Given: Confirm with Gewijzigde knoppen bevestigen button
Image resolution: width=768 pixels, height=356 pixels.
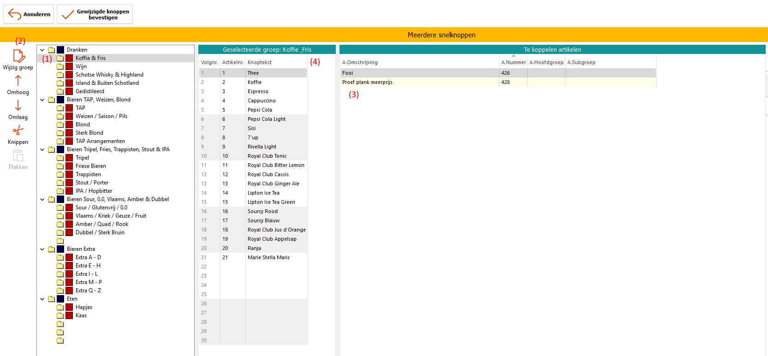Looking at the screenshot, I should [95, 14].
